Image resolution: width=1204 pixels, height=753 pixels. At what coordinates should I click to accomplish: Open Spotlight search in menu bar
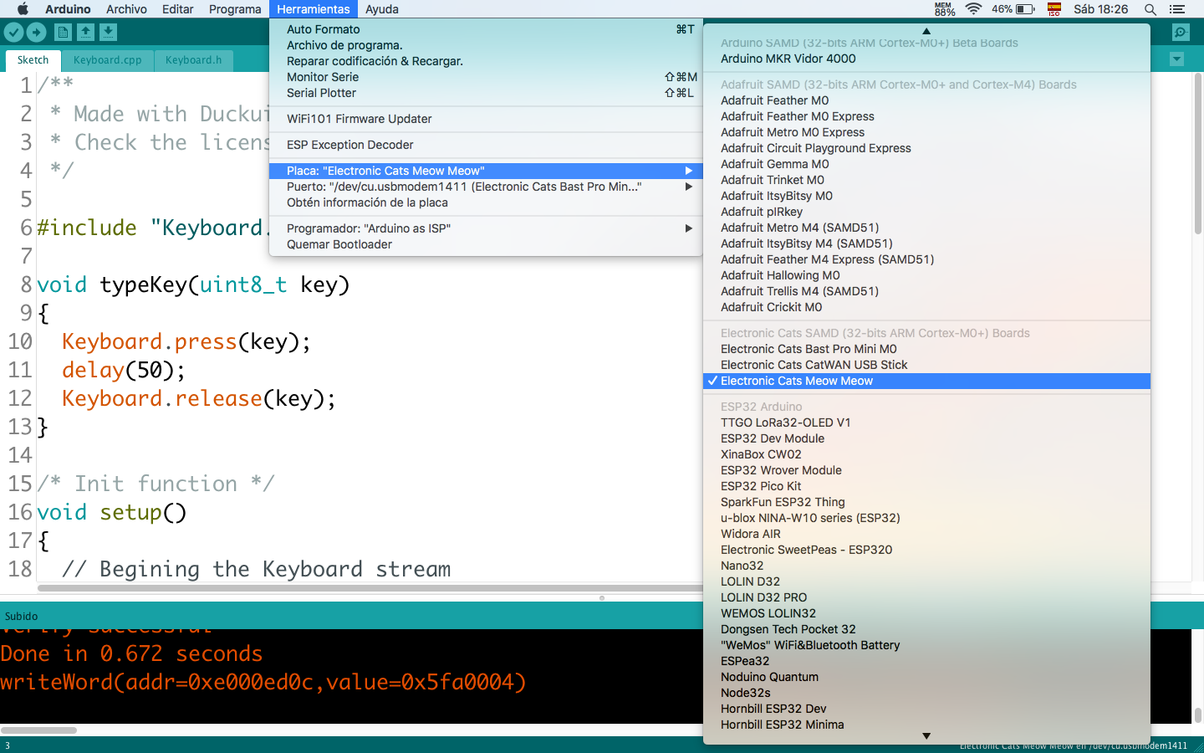pos(1150,9)
